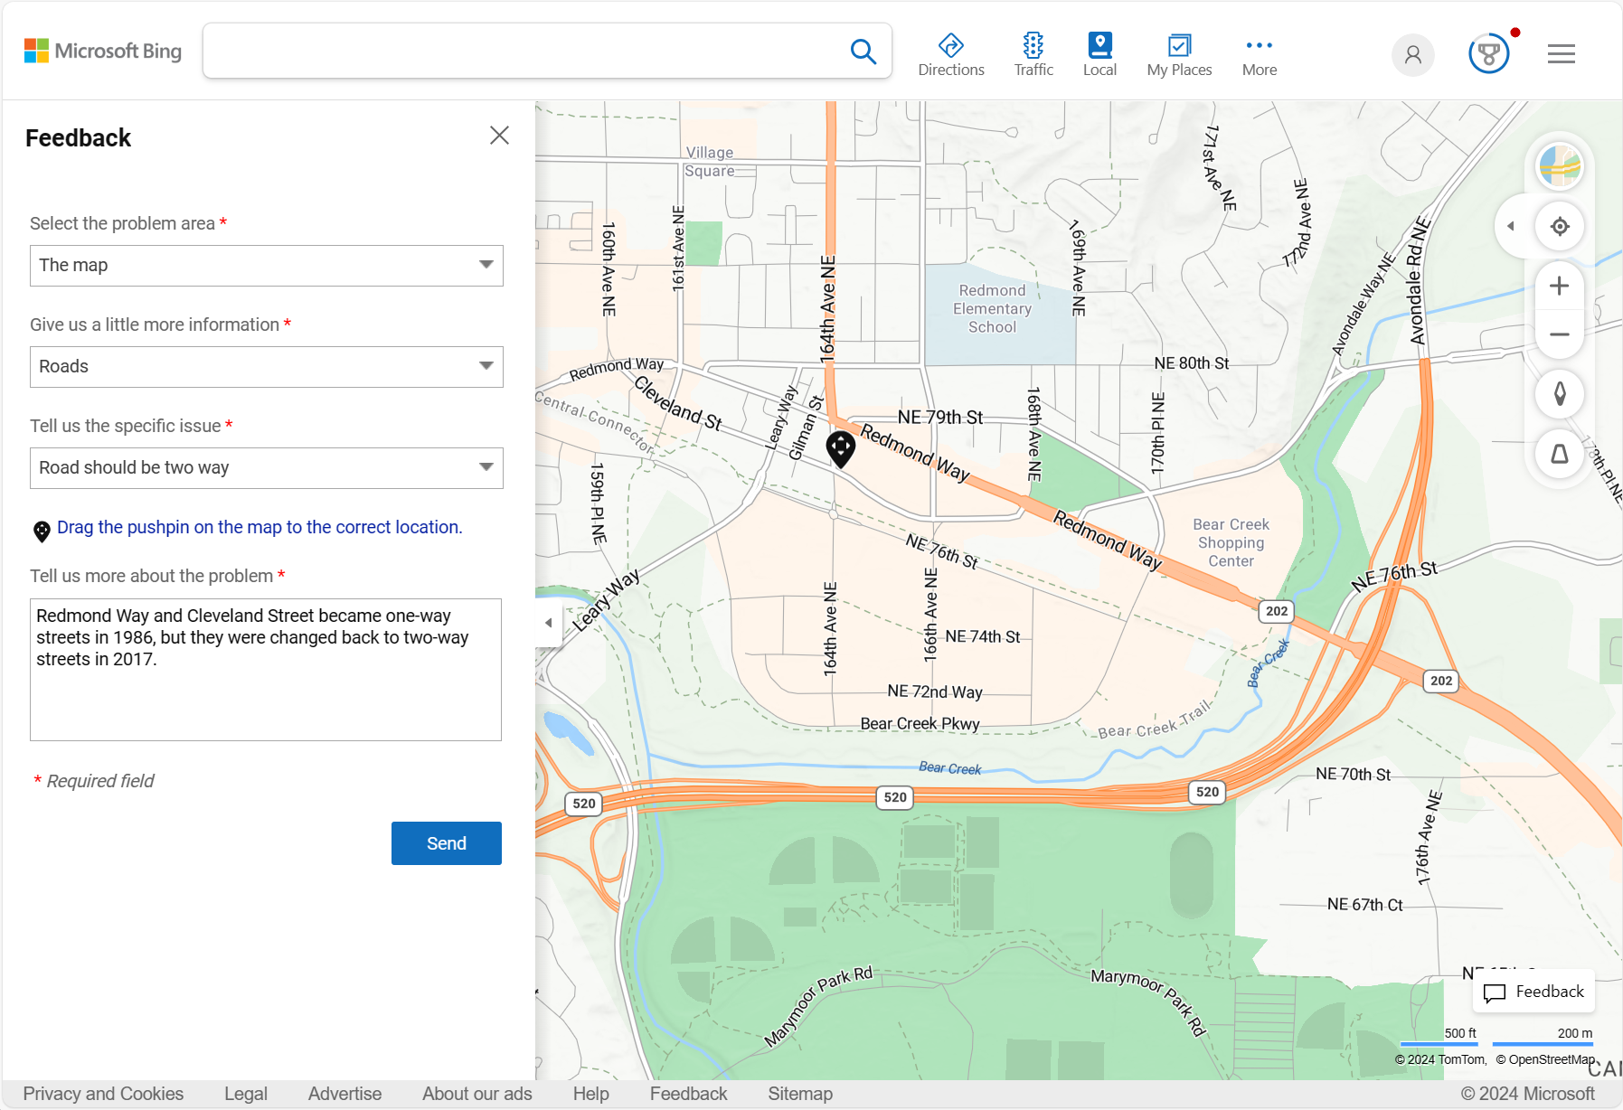1623x1110 pixels.
Task: Tilt the map view
Action: 1560,454
